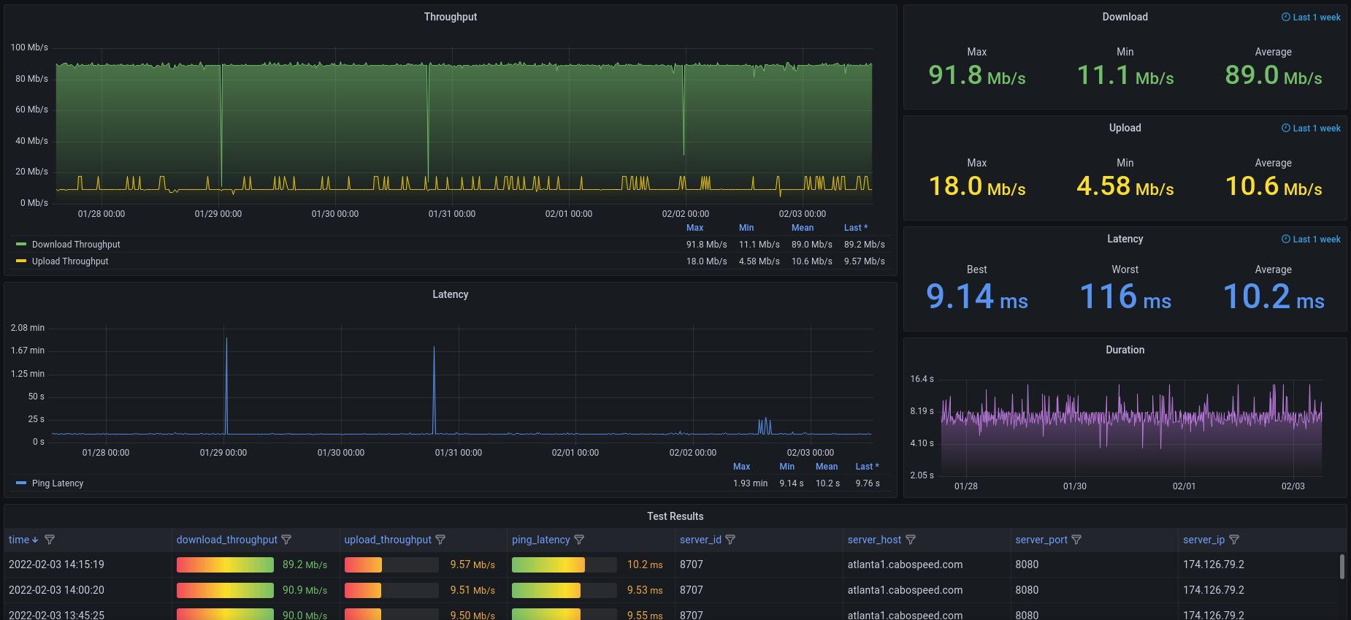
Task: Click Latency Best value 9.14 ms
Action: click(977, 296)
